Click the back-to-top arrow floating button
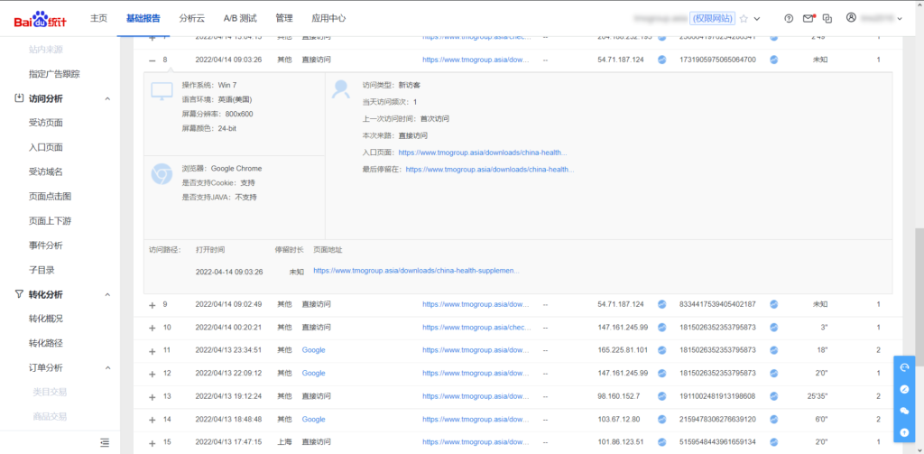924x454 pixels. 904,432
